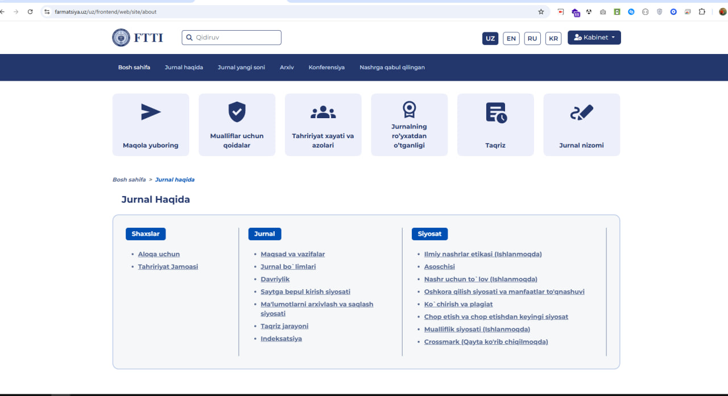Select the award ribbon icon for Jurnalning ro'yxatdan o'tganligi
Viewport: 728px width, 396px height.
click(x=409, y=109)
